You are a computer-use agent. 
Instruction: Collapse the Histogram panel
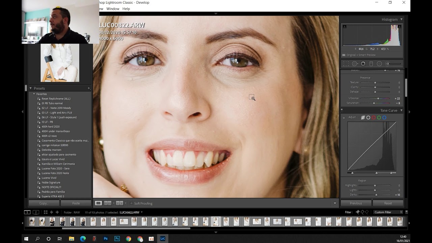point(401,20)
